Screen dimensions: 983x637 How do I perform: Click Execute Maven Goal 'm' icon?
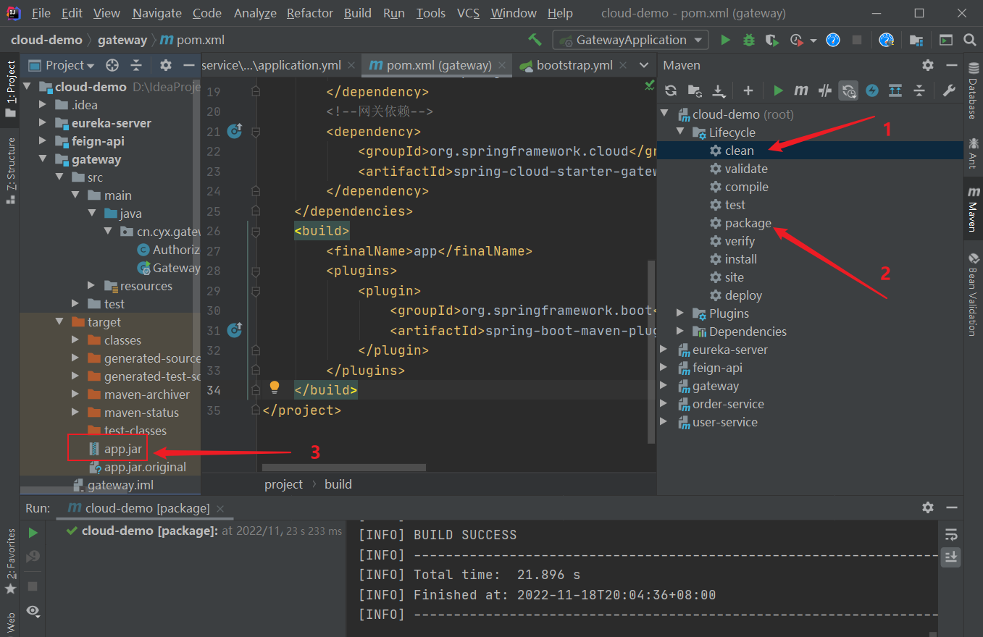click(x=801, y=90)
